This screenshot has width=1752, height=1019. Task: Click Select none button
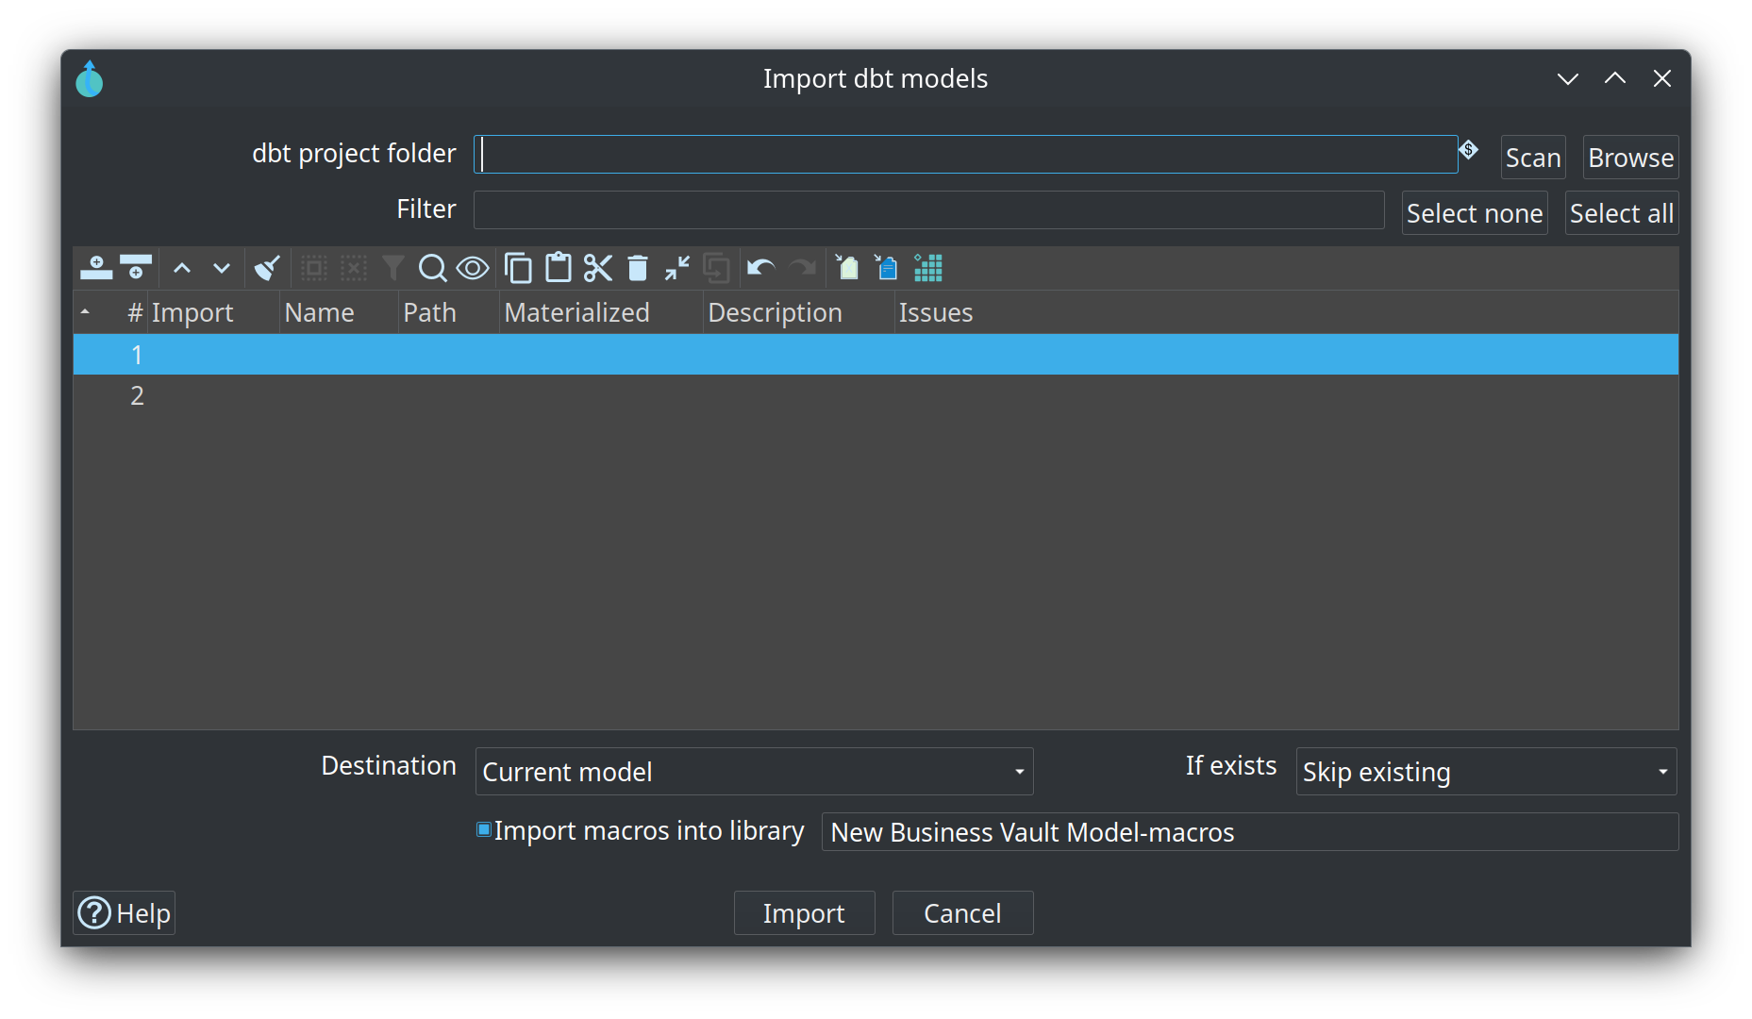coord(1475,213)
